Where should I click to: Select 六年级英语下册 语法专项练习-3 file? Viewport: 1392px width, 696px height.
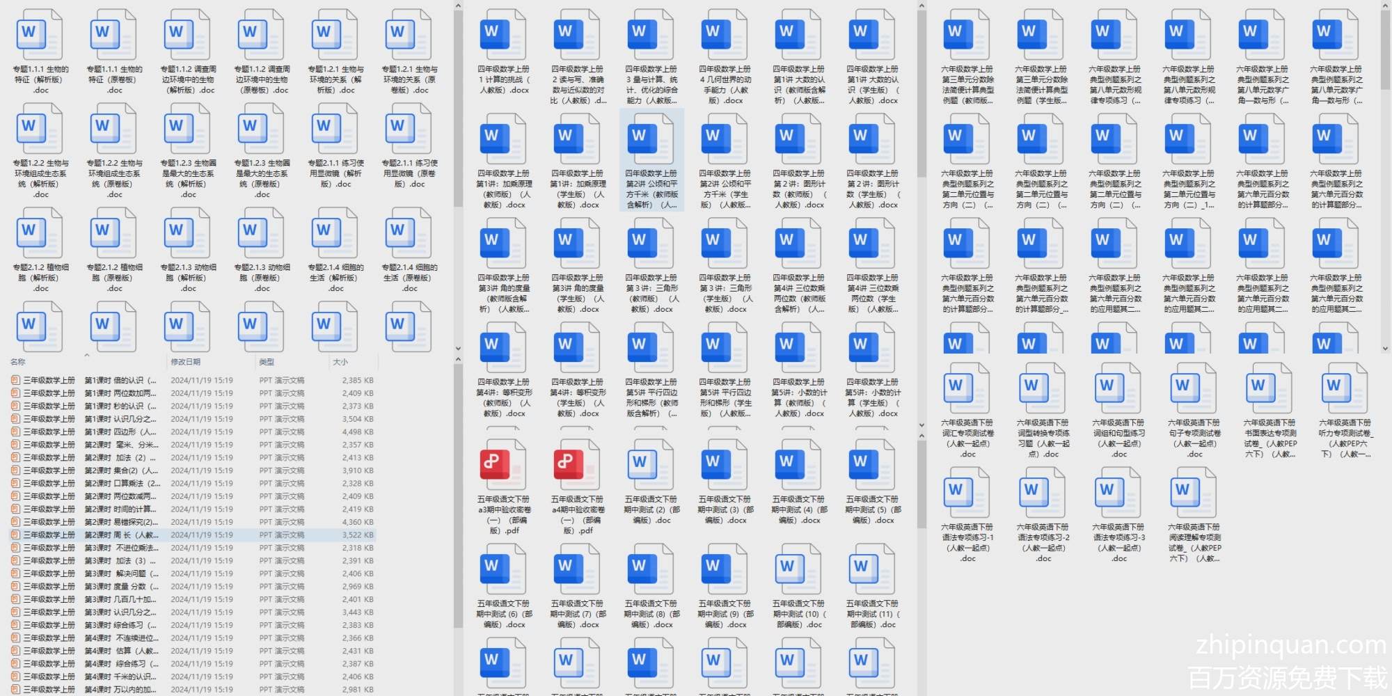point(1119,515)
